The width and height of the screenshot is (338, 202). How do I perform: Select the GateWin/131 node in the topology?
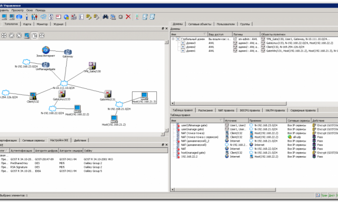pyautogui.click(x=107, y=94)
